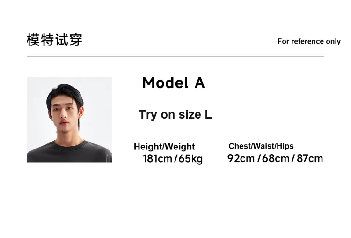Viewport: 351px width, 238px height.
Task: Click the word 'Weight' in the label
Action: [180, 147]
